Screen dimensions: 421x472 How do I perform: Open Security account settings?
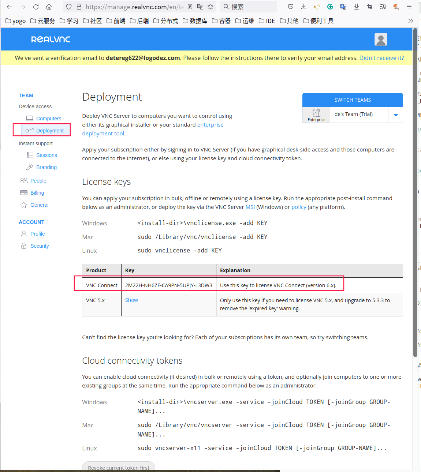point(40,246)
